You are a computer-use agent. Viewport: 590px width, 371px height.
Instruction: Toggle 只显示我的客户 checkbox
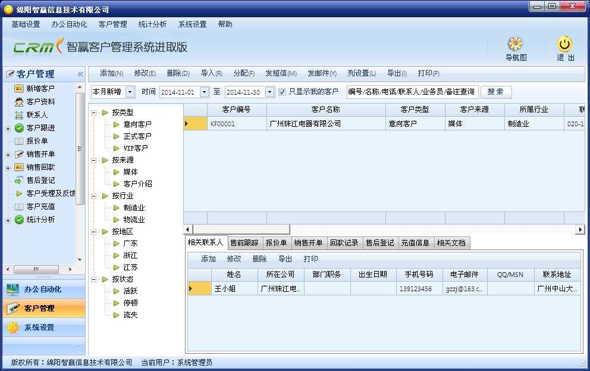point(282,92)
